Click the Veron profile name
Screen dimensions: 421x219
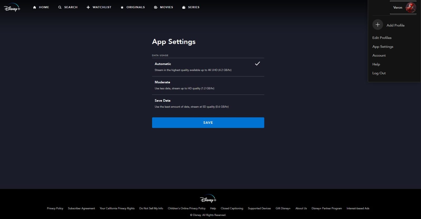398,8
